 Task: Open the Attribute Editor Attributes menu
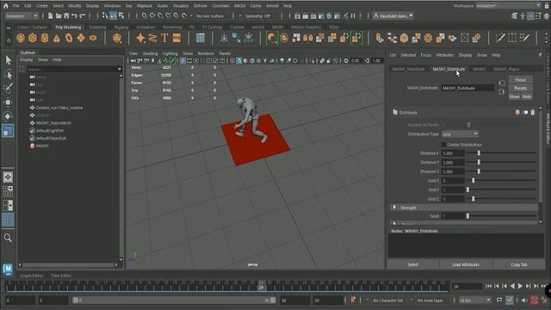point(445,55)
